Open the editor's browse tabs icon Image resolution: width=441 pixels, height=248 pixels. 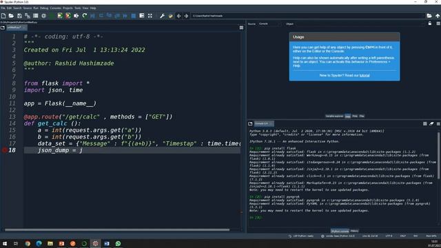[x=3, y=28]
